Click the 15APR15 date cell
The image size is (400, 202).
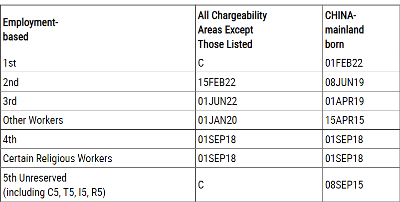[345, 120]
